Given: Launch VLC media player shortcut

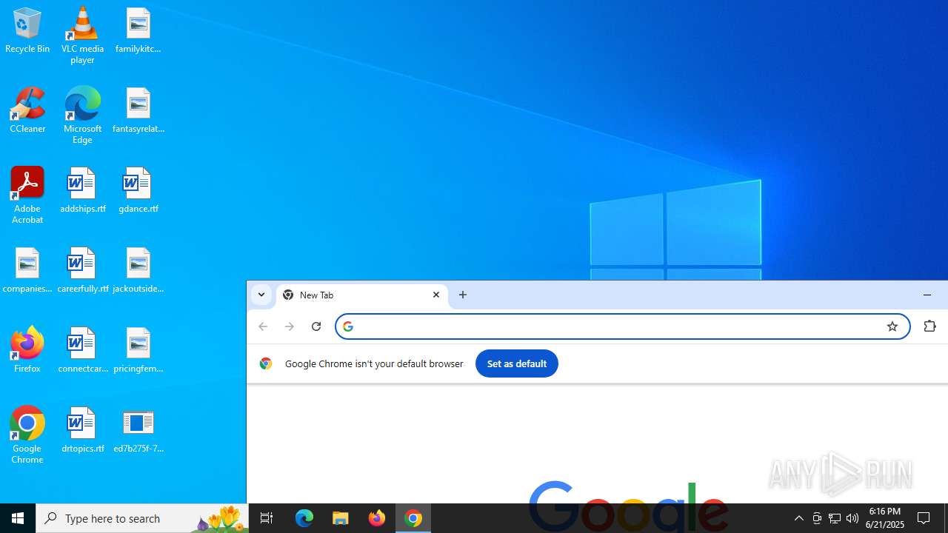Looking at the screenshot, I should pyautogui.click(x=82, y=36).
